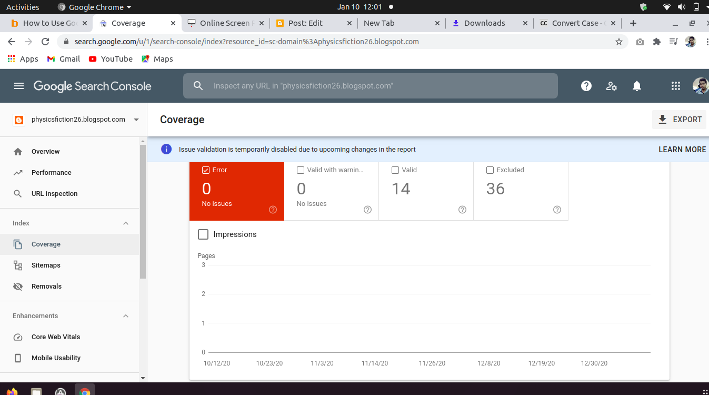Open Google Chrome app menu in top bar

(x=95, y=7)
